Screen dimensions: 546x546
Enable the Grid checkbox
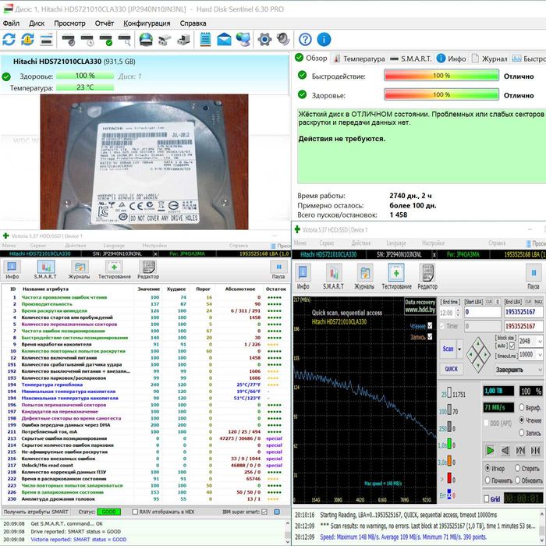click(487, 499)
